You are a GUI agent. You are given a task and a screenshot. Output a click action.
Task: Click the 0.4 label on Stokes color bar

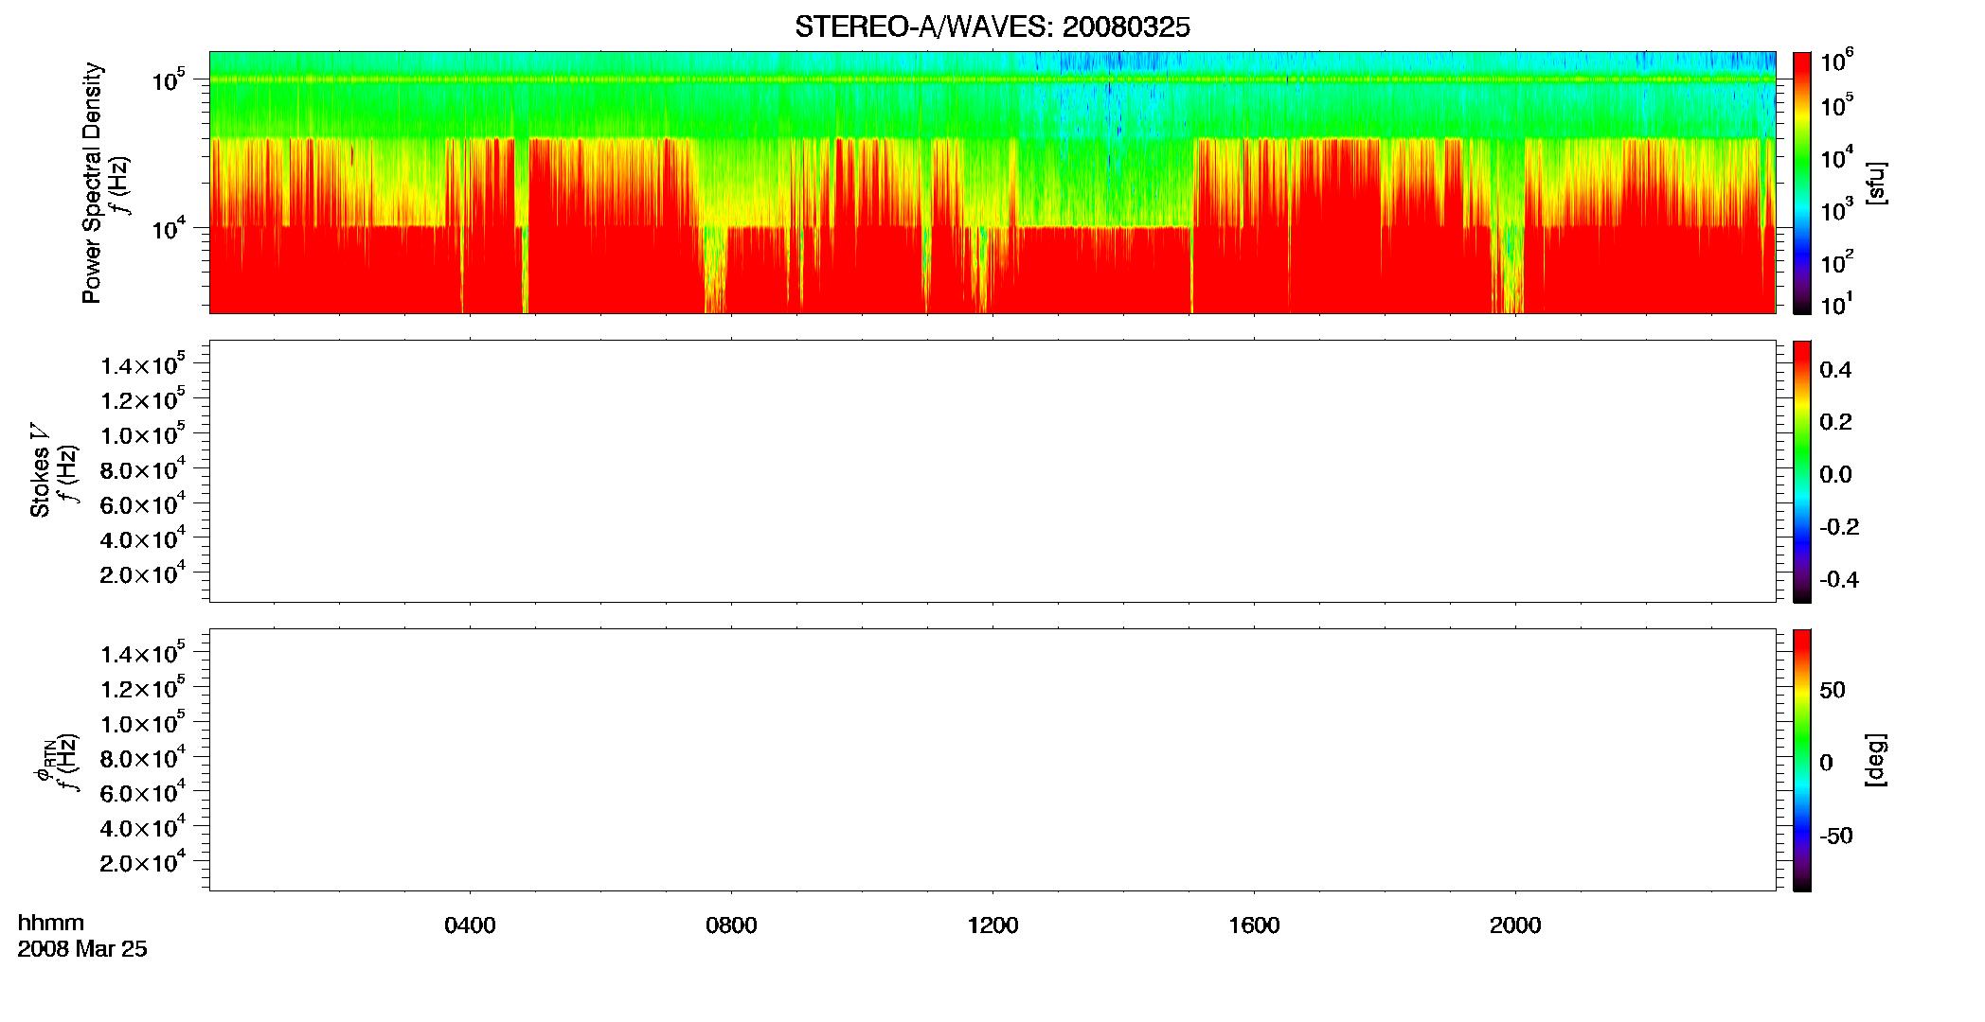pos(1835,370)
